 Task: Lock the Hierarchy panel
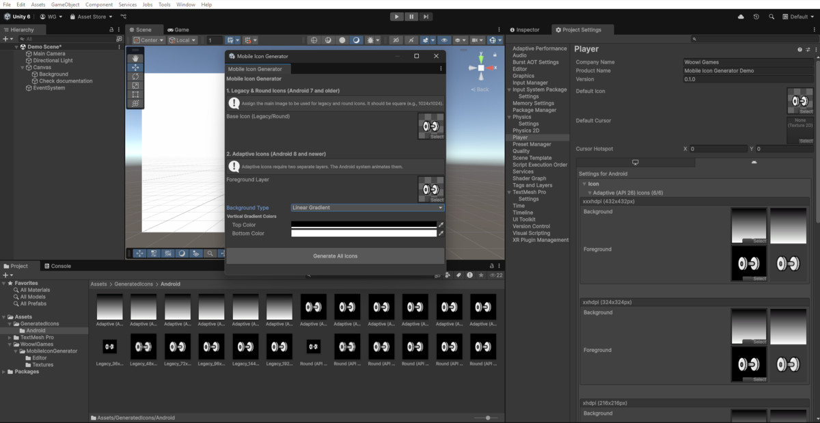coord(111,30)
